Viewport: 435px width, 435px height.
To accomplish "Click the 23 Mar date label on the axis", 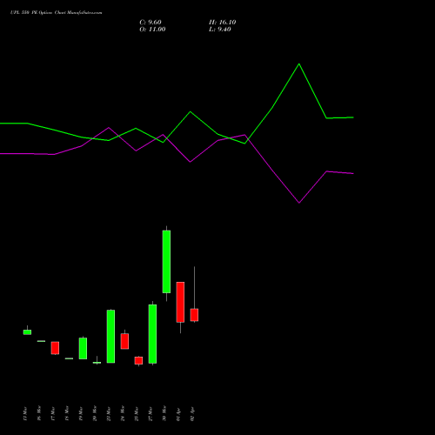I will (x=109, y=413).
